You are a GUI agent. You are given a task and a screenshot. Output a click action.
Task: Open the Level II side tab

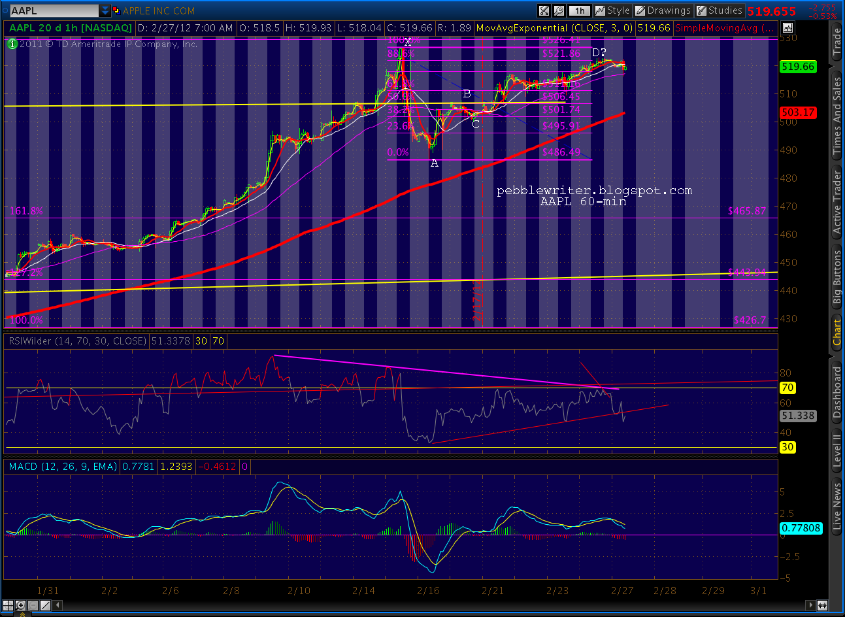click(837, 449)
